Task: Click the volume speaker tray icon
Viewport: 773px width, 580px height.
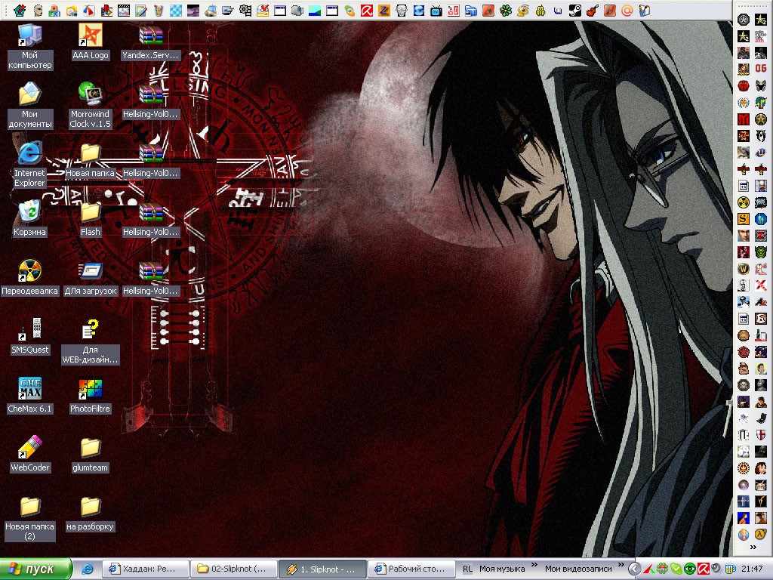Action: [x=716, y=569]
